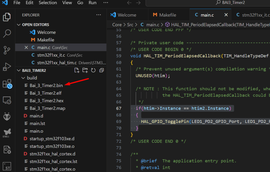Viewport: 270px width, 172px height.
Task: Switch to the Makefile tab
Action: (168, 15)
